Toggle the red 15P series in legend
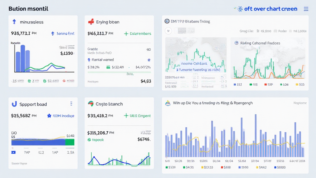The image size is (316, 178). (265, 84)
